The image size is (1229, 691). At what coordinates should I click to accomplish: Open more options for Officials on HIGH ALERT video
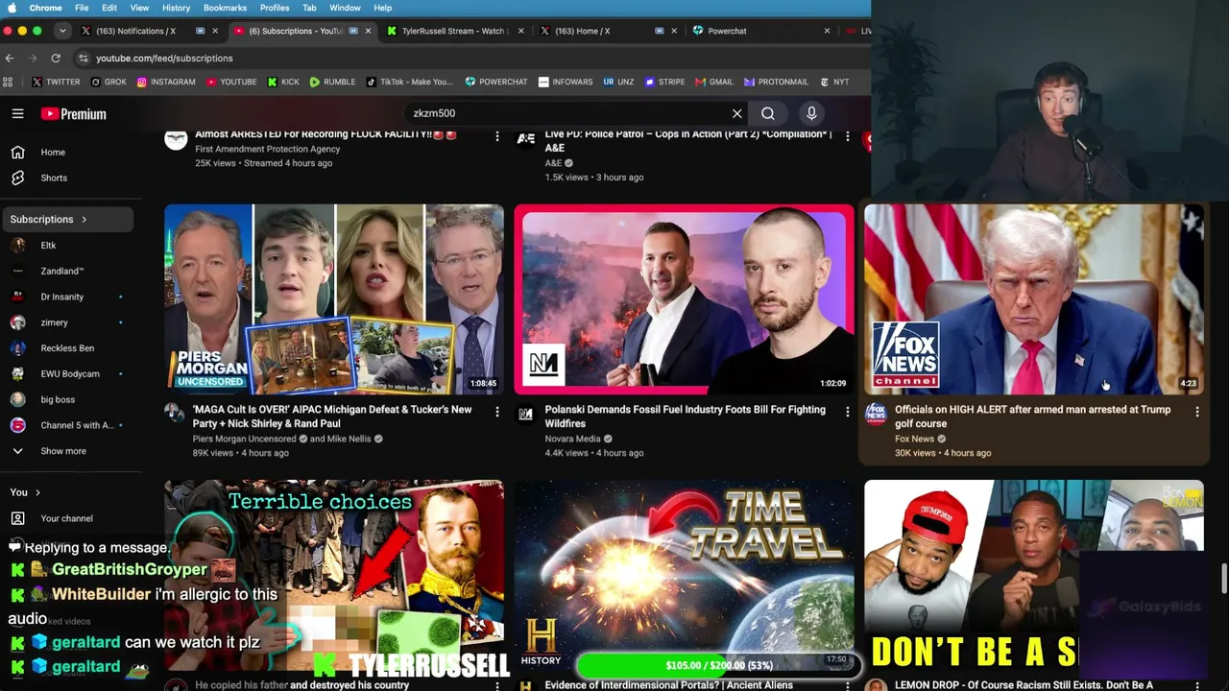click(1196, 412)
